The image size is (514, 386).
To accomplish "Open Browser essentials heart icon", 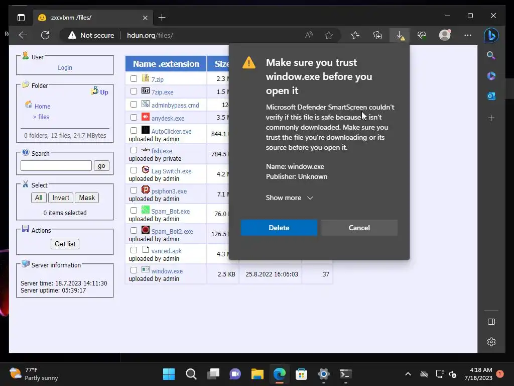I will [422, 35].
